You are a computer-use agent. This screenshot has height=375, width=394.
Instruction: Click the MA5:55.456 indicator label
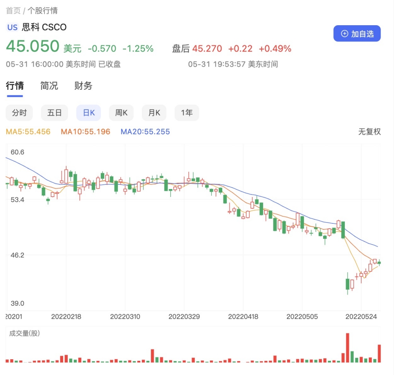tap(28, 132)
